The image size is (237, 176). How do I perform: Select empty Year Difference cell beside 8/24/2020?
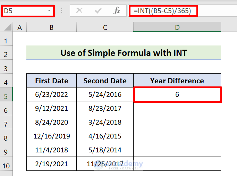[x=177, y=122]
